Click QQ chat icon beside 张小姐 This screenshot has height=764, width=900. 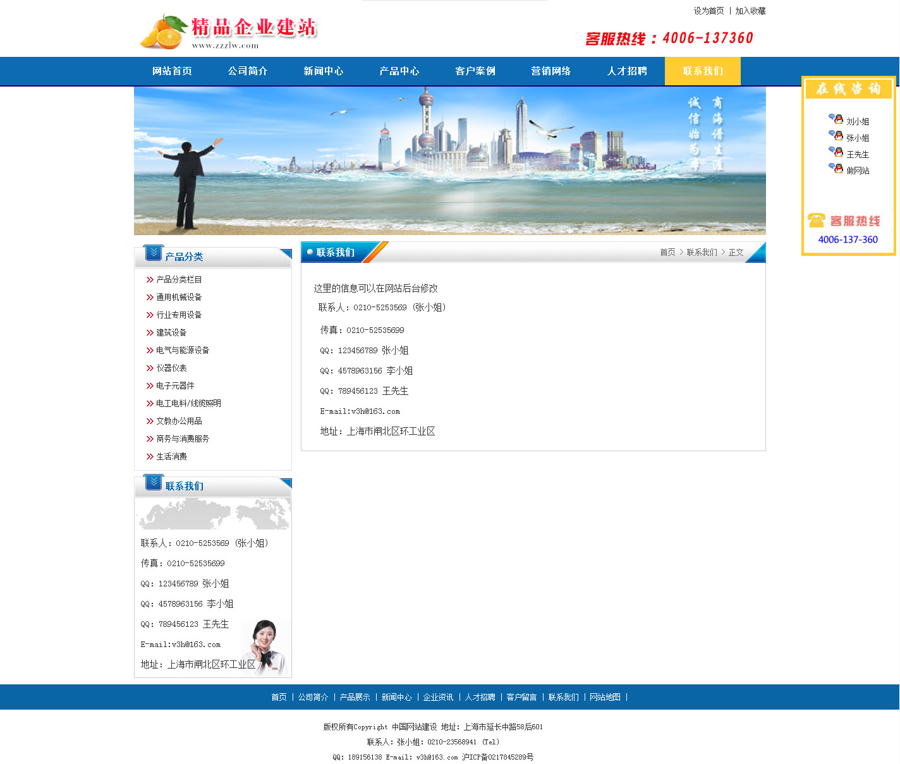pyautogui.click(x=836, y=135)
